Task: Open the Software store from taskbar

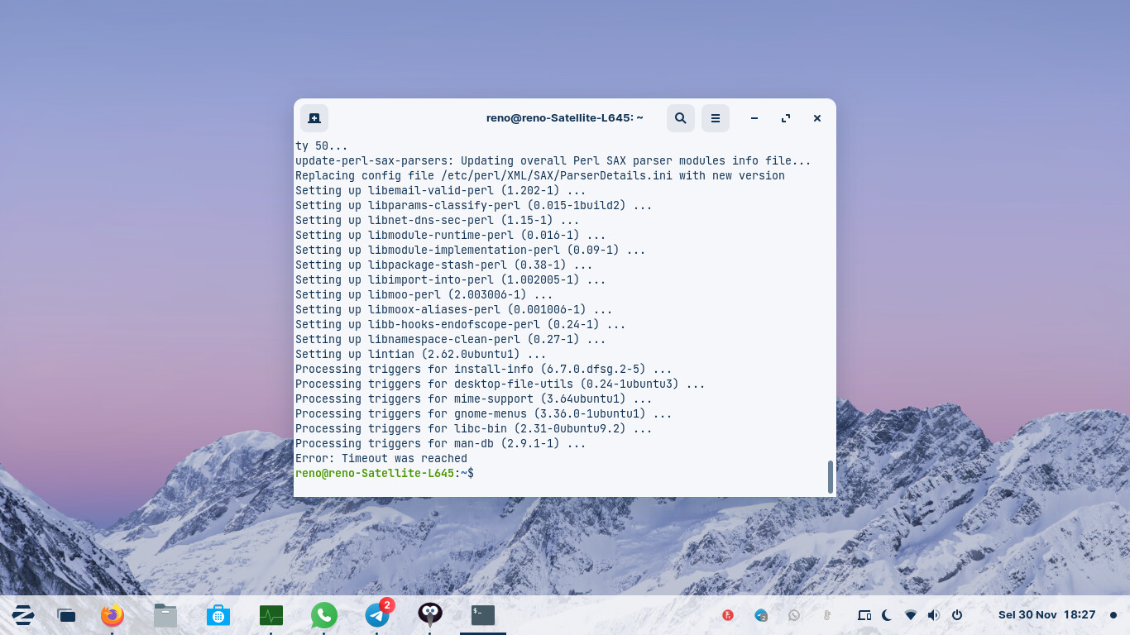Action: (x=218, y=615)
